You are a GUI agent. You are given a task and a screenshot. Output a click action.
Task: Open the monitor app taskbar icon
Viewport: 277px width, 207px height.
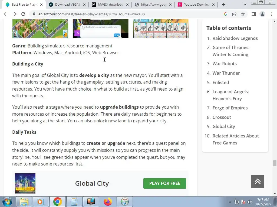click(x=91, y=202)
